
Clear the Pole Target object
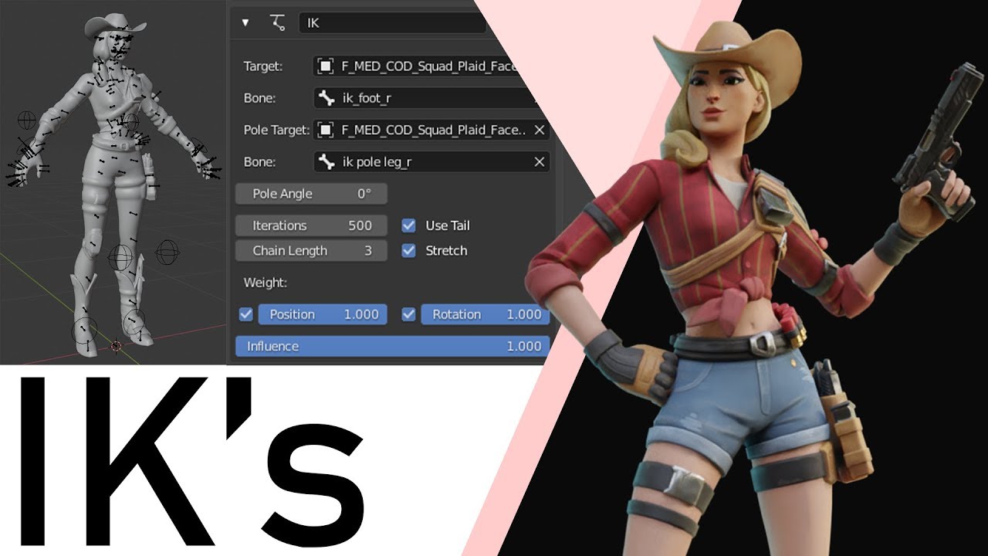point(540,130)
